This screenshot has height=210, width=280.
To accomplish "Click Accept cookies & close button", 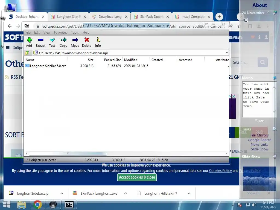I will click(x=137, y=177).
